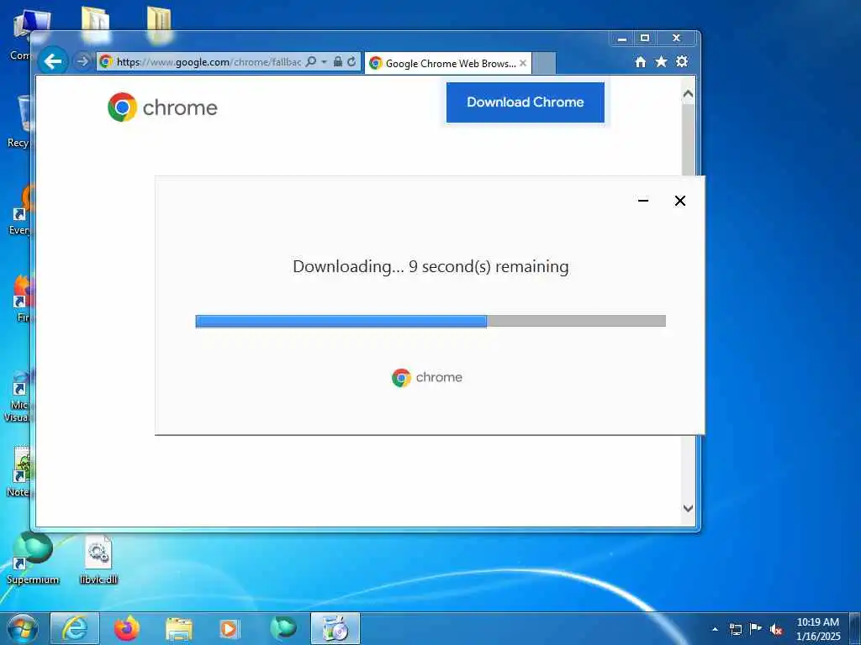
Task: Click the network icon in system tray
Action: 735,629
